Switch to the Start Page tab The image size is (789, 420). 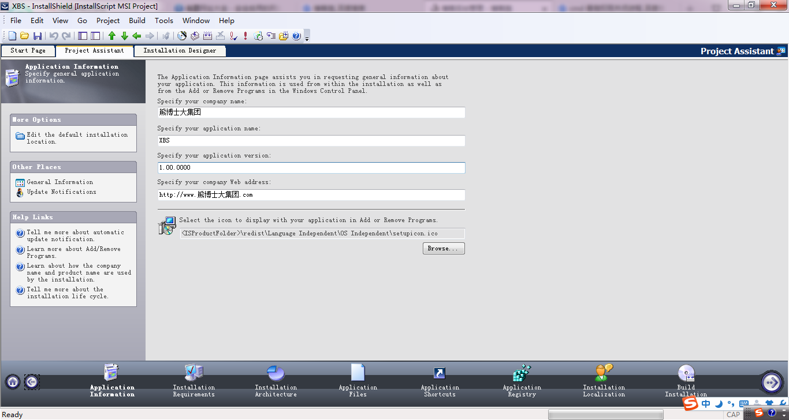[28, 51]
